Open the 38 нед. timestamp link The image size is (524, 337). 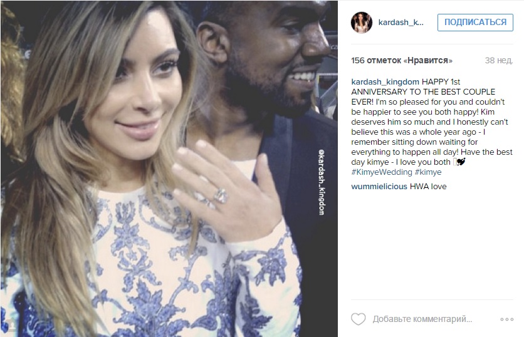tap(498, 61)
